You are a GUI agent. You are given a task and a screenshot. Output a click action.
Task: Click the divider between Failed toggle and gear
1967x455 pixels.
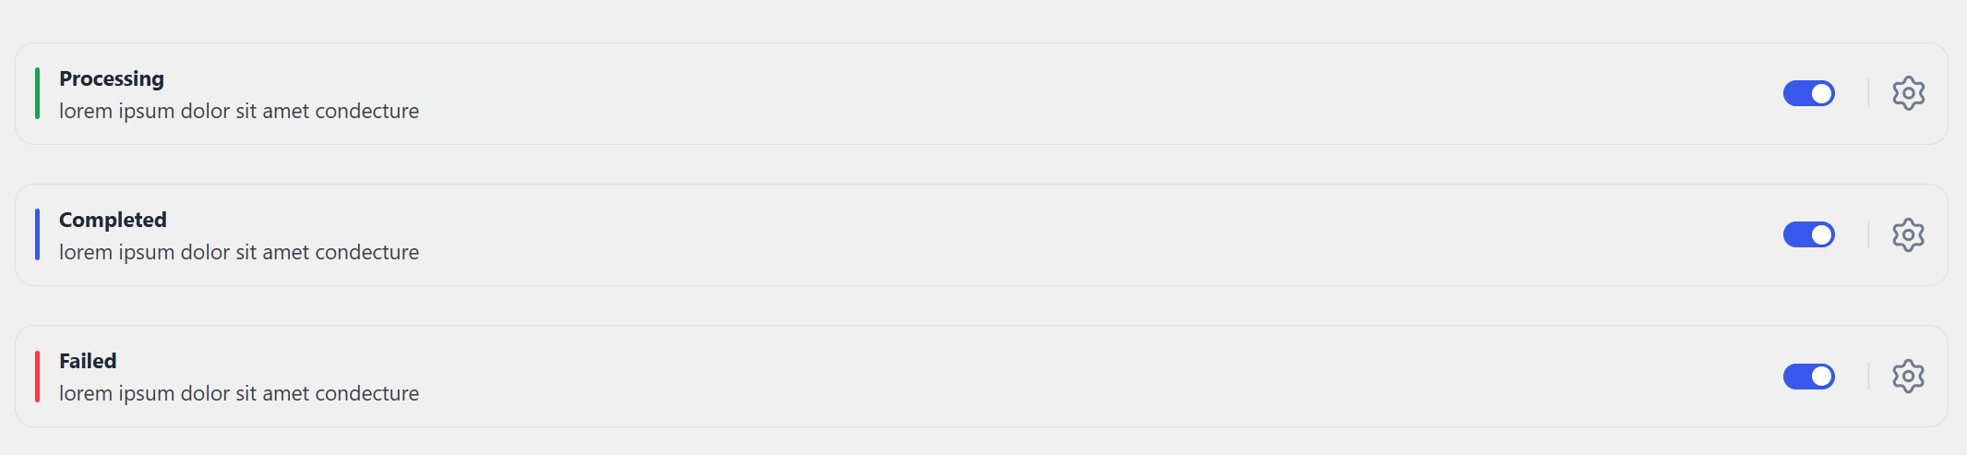(1868, 376)
